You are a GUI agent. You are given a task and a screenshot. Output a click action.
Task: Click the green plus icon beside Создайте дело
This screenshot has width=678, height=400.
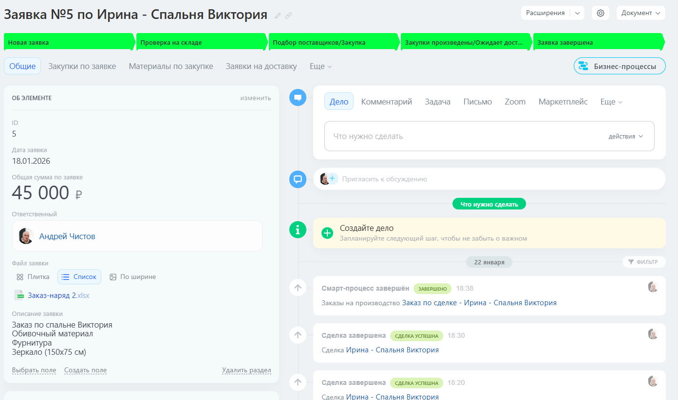327,233
